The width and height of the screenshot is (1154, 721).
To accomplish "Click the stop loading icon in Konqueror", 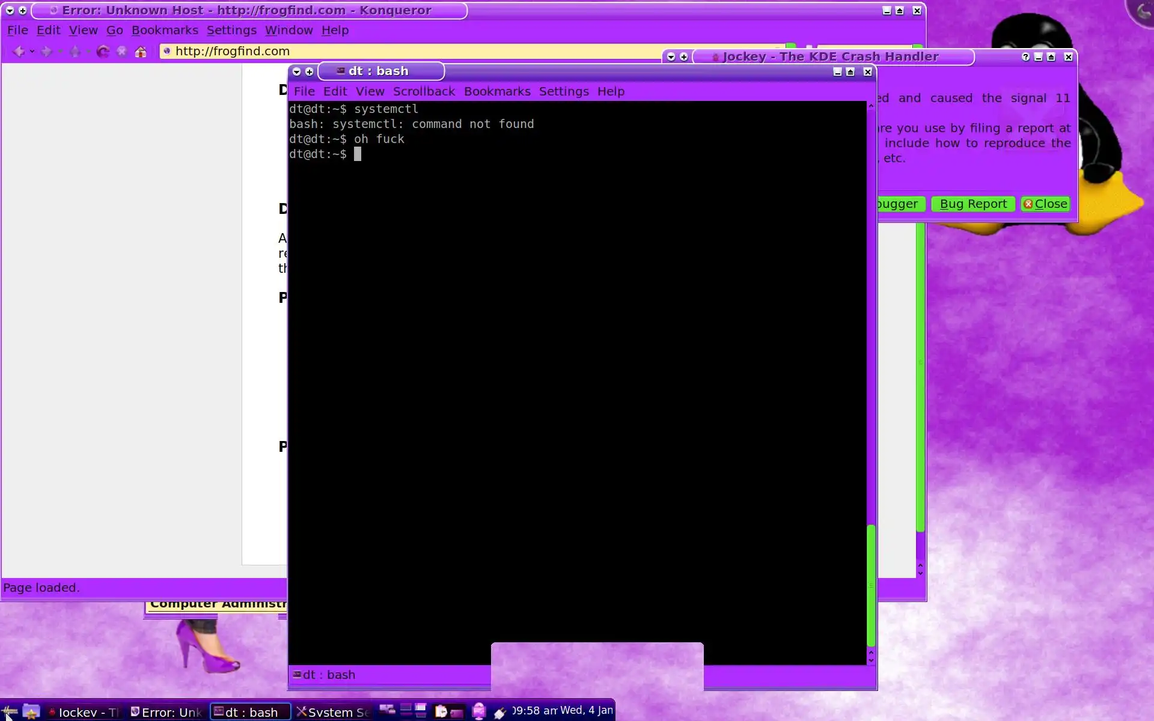I will (121, 52).
